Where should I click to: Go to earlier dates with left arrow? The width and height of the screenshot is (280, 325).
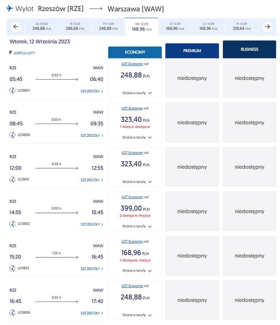point(16,27)
